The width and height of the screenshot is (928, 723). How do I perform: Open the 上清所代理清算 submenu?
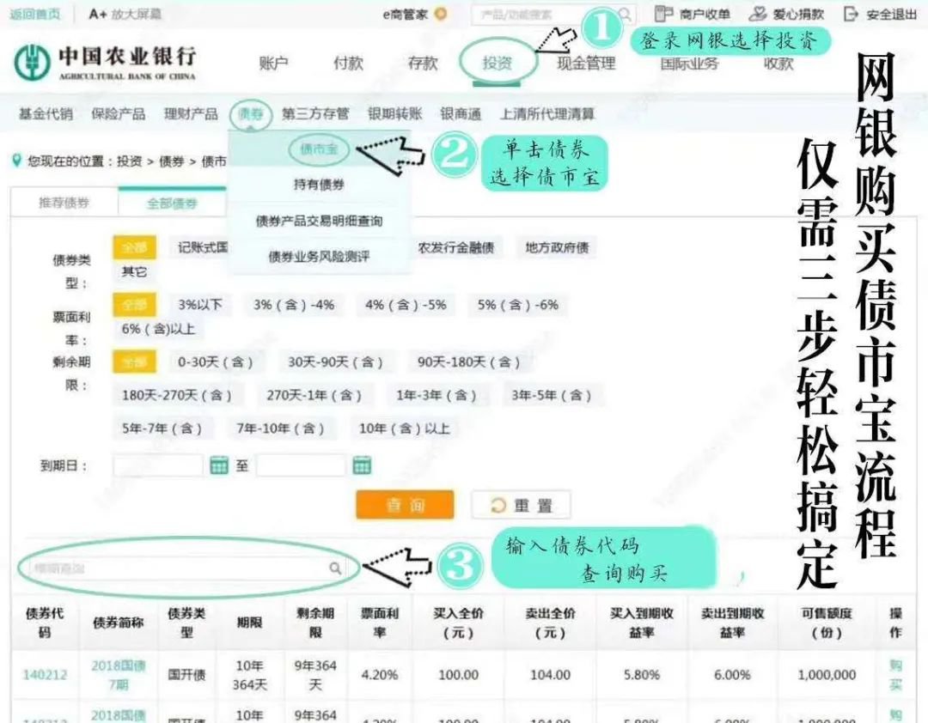pos(546,113)
